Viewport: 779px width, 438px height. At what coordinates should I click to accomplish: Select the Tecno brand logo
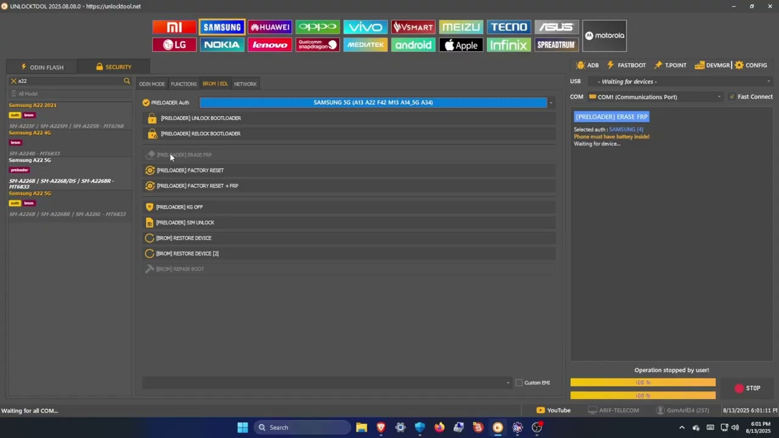pos(509,27)
